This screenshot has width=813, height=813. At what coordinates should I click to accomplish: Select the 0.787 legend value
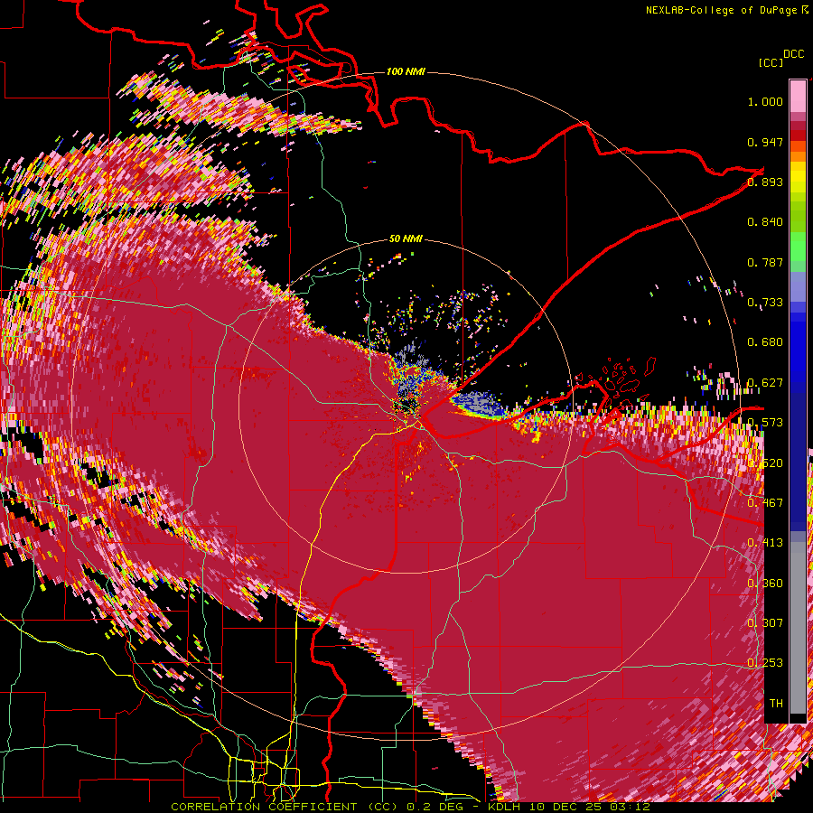pyautogui.click(x=765, y=262)
